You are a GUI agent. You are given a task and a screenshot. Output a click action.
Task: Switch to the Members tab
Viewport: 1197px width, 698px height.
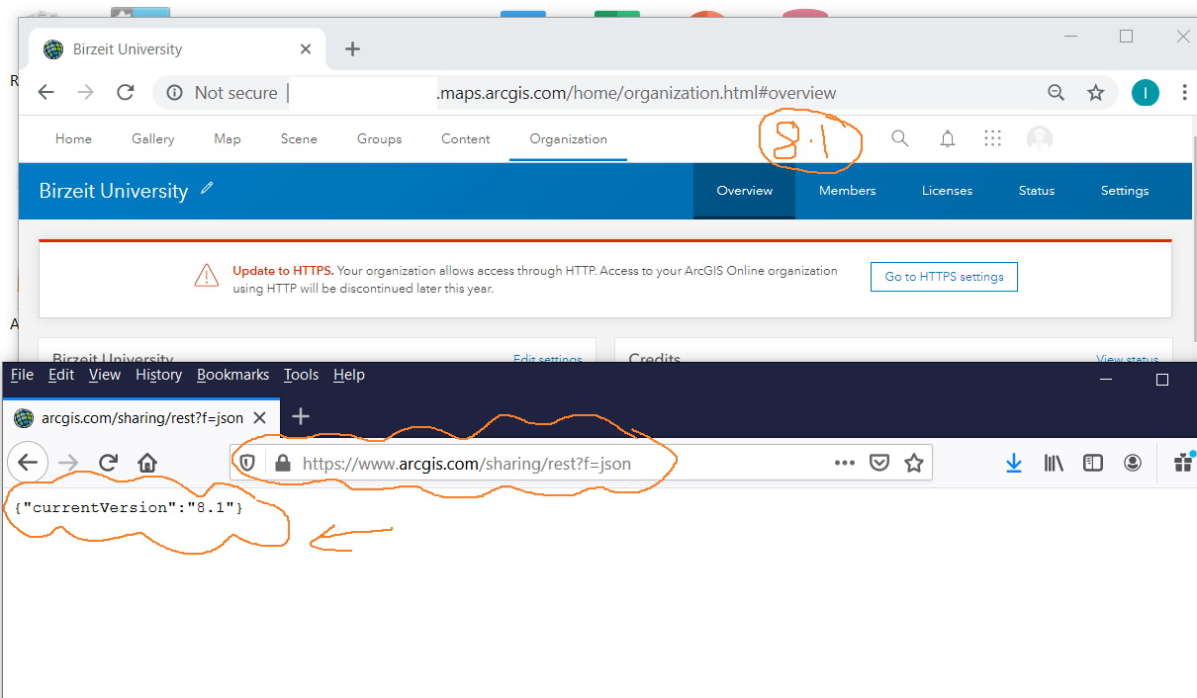[x=847, y=191]
